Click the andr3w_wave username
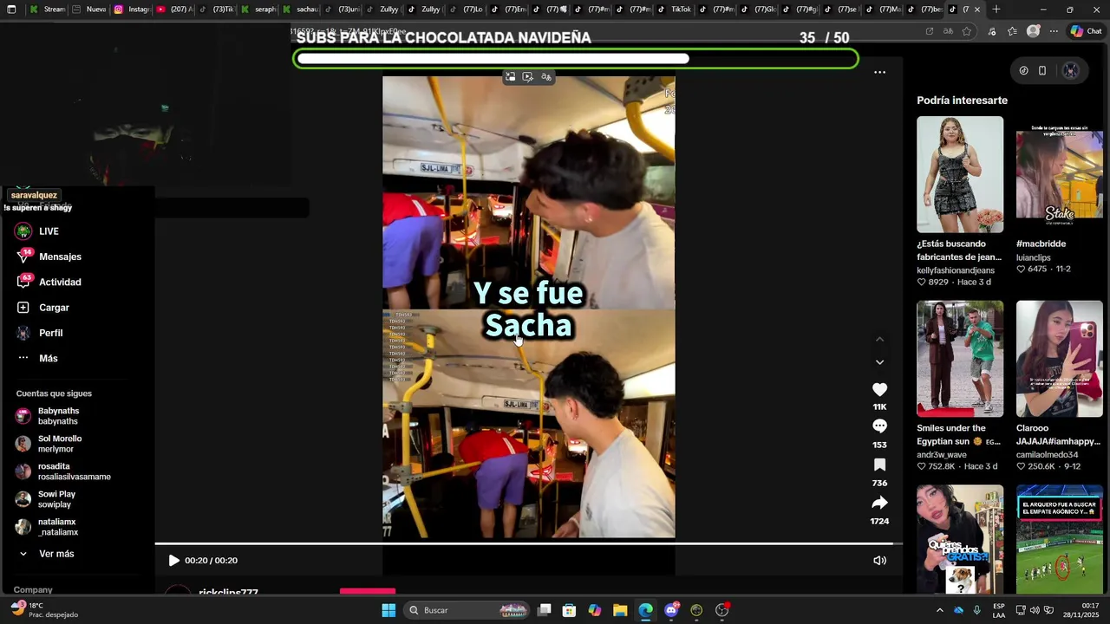 click(941, 454)
